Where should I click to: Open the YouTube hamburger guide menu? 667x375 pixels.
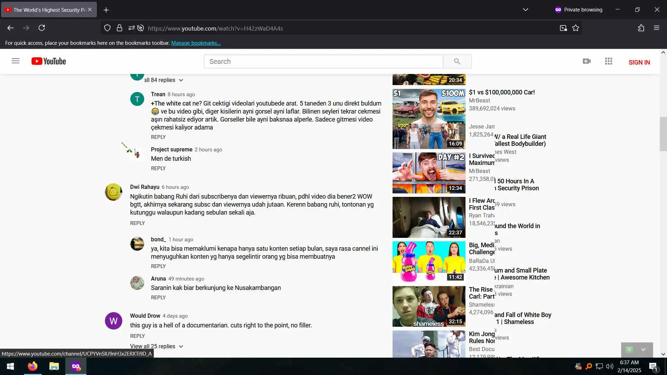(x=15, y=61)
